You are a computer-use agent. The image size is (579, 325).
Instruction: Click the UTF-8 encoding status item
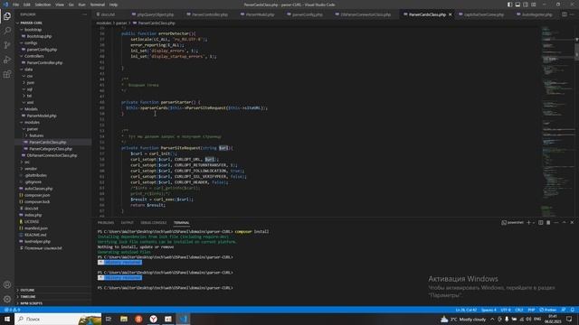click(506, 310)
